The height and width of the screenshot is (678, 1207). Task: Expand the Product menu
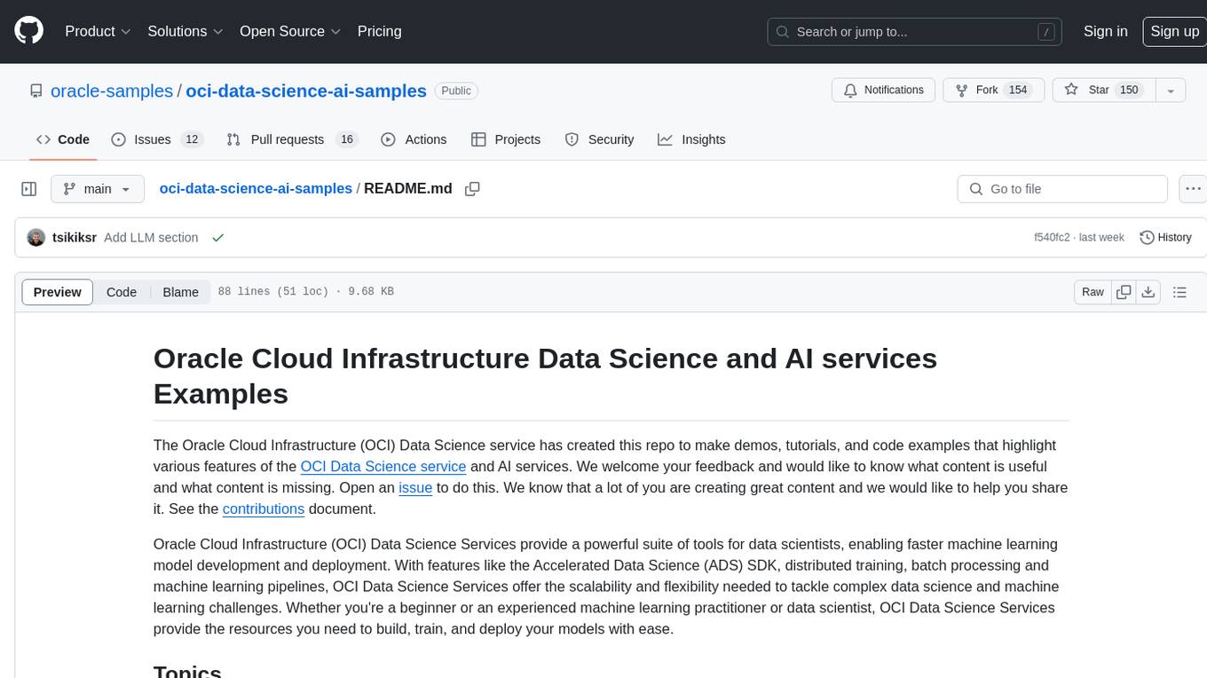[98, 31]
